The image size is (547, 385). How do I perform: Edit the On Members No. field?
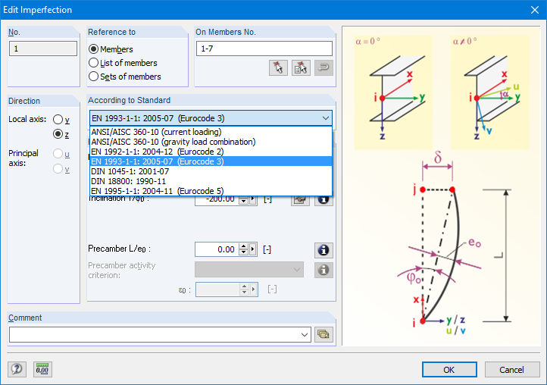264,49
